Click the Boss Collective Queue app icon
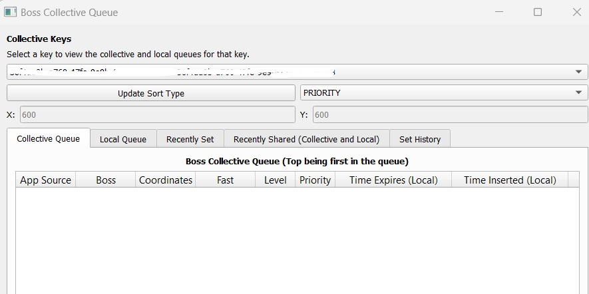Screen dimensions: 589x294 pyautogui.click(x=10, y=12)
